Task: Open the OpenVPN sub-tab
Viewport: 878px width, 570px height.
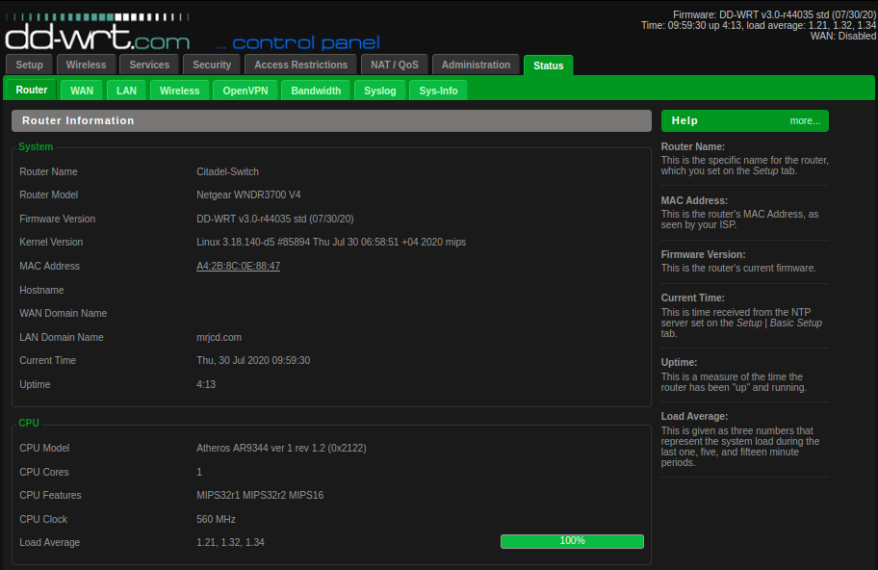Action: (x=245, y=91)
